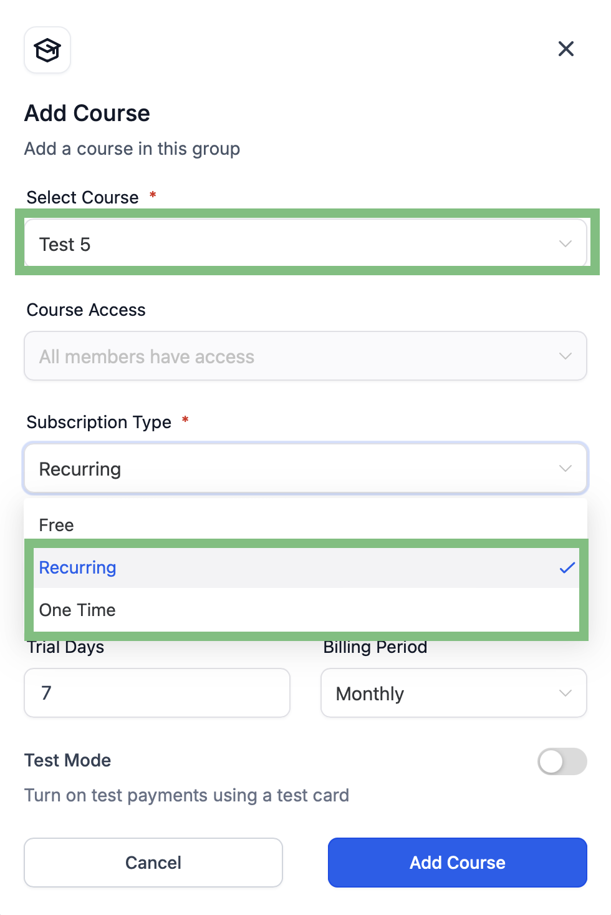Click the chevron in Course Access field
The width and height of the screenshot is (611, 915).
point(565,356)
